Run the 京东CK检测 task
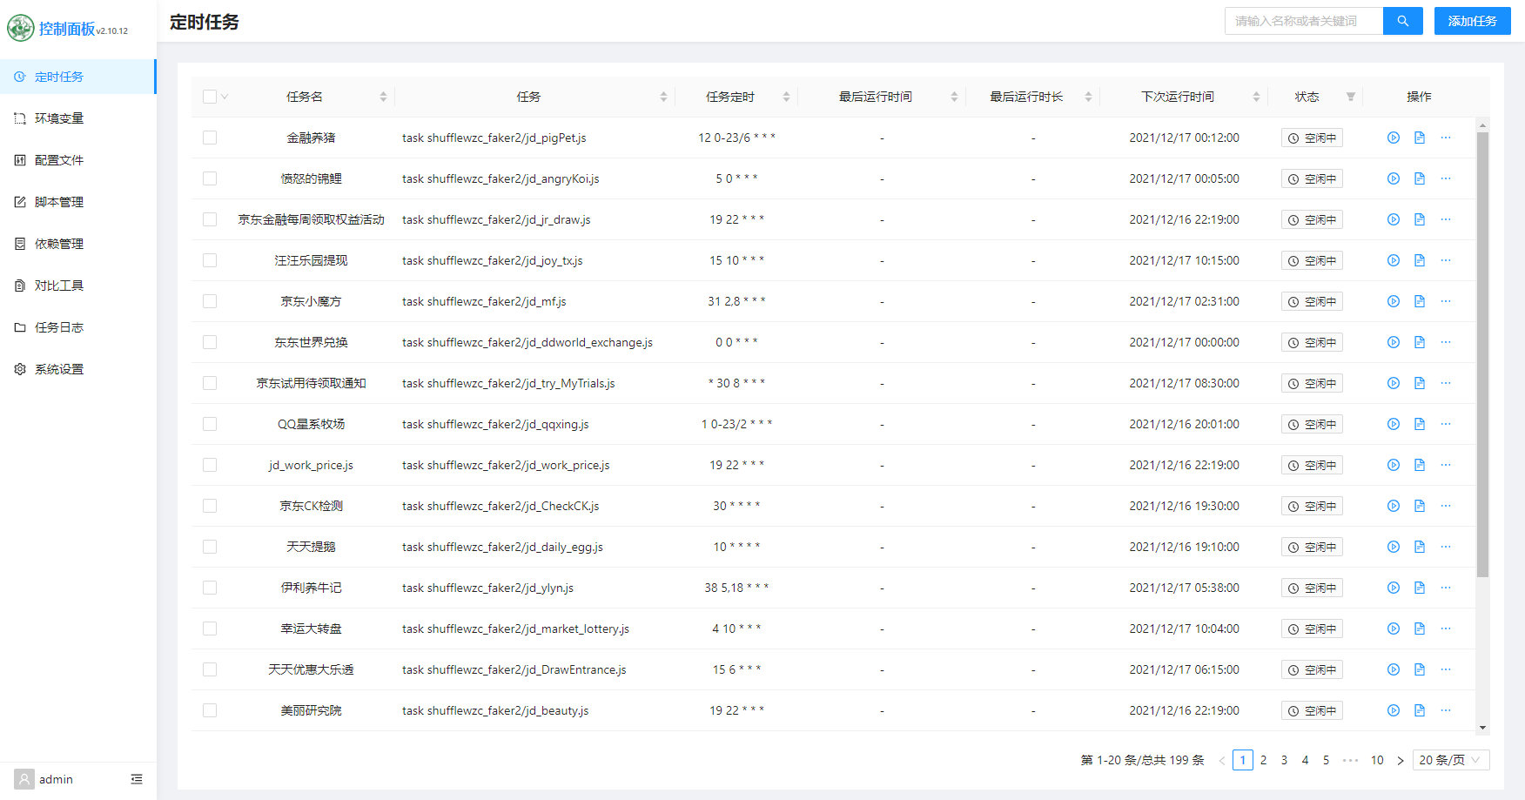1525x800 pixels. (x=1393, y=506)
